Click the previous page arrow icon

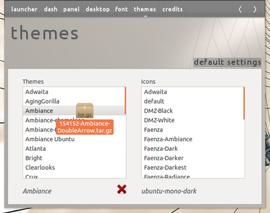click(x=240, y=9)
